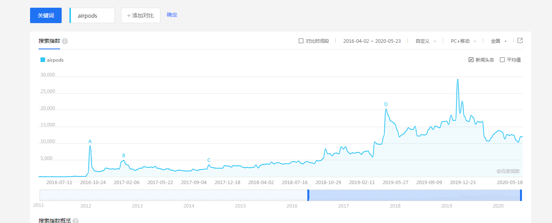Open the 自定义 time range dropdown
Viewport: 552px width, 223px height.
[x=426, y=41]
